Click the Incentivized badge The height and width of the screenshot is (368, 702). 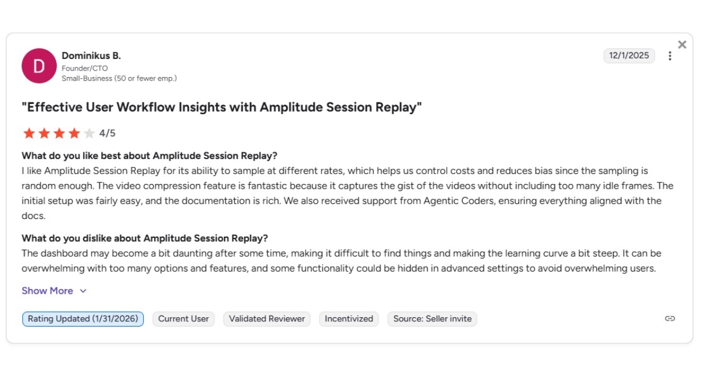click(349, 319)
